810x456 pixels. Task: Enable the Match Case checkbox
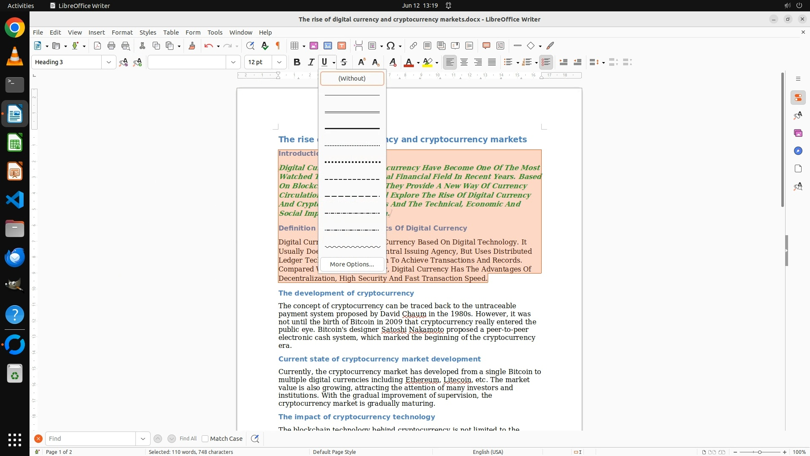[205, 439]
